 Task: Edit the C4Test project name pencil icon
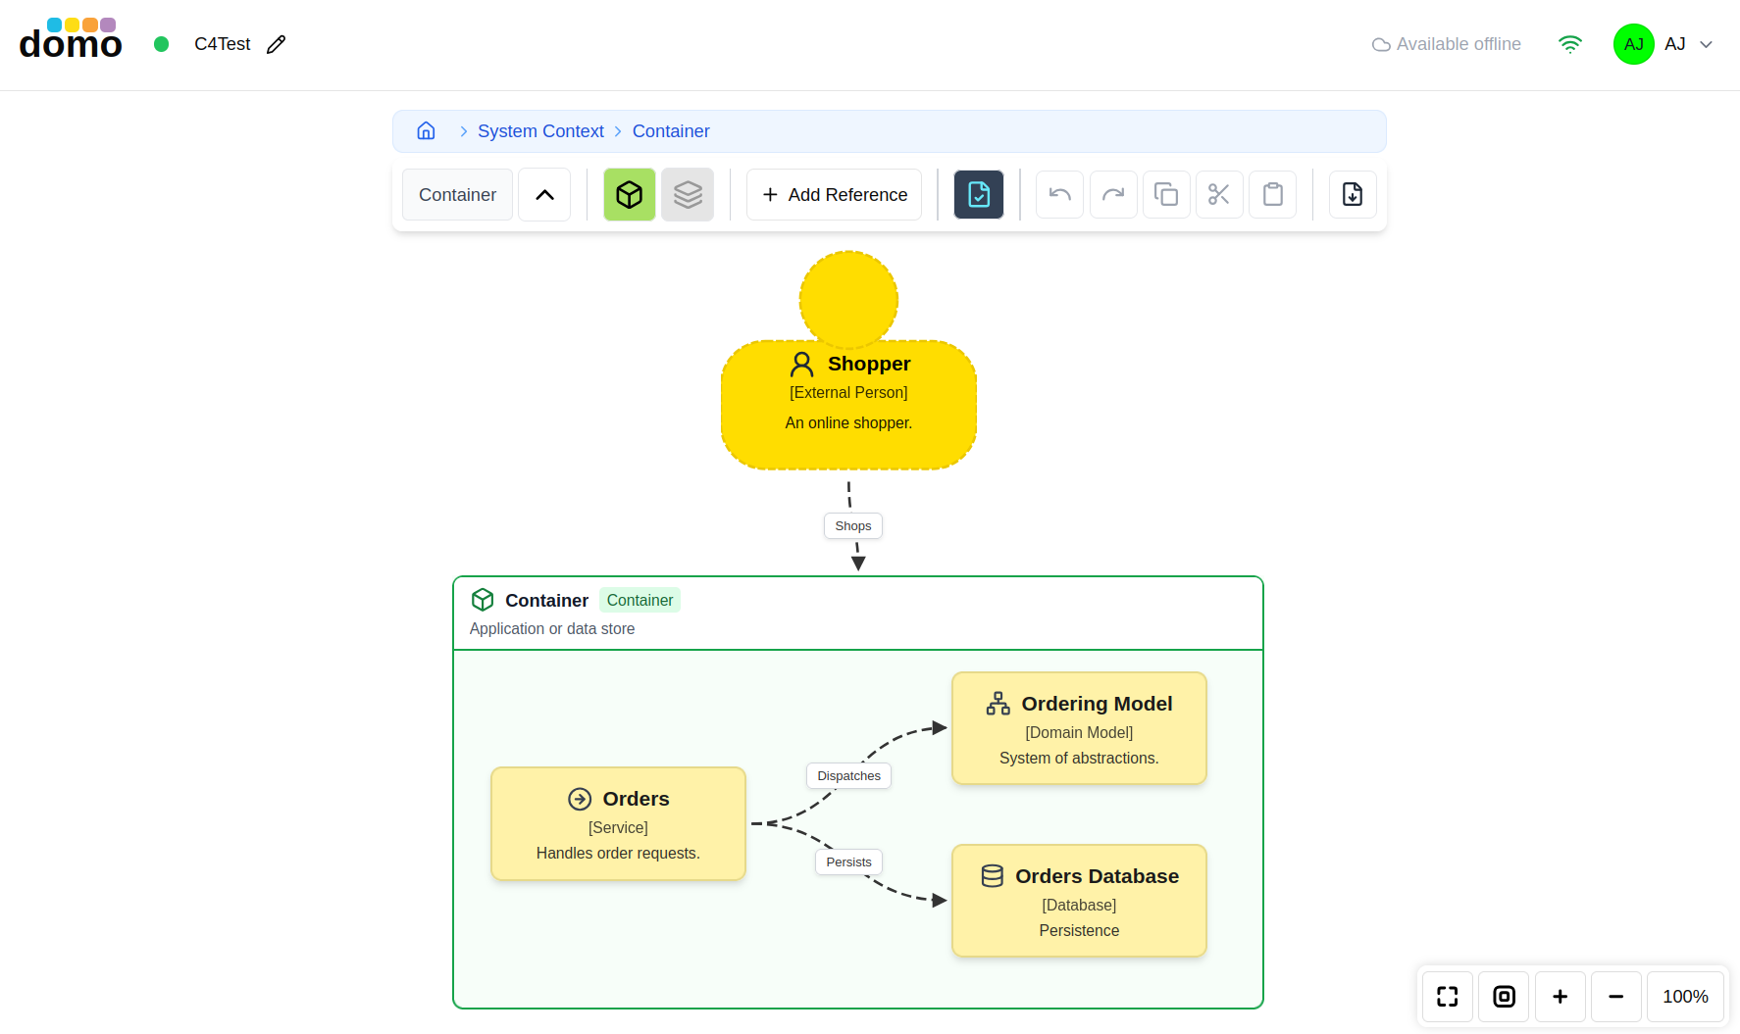[277, 44]
